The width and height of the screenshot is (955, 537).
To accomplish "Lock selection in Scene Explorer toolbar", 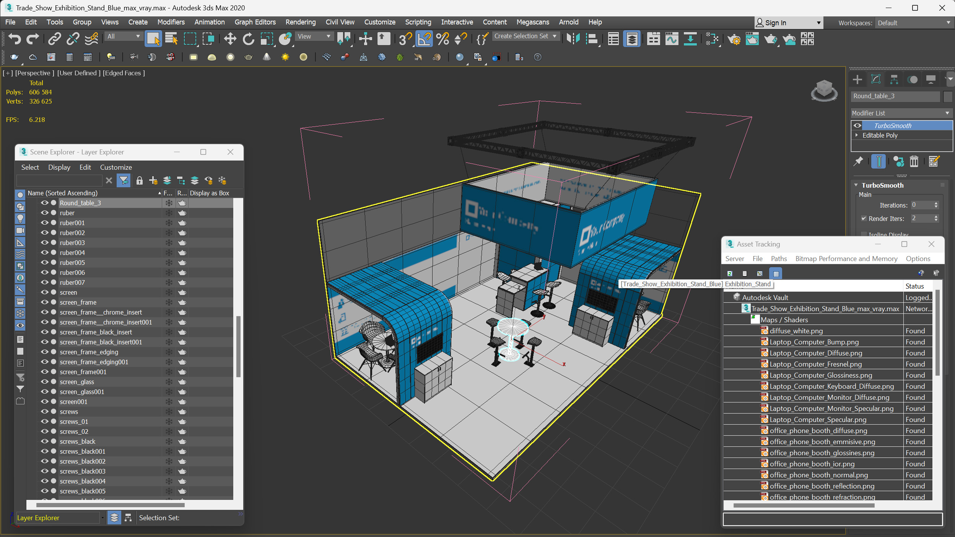I will pos(139,180).
